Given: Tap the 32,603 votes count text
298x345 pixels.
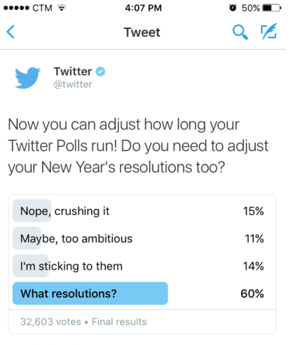Looking at the screenshot, I should [x=51, y=322].
